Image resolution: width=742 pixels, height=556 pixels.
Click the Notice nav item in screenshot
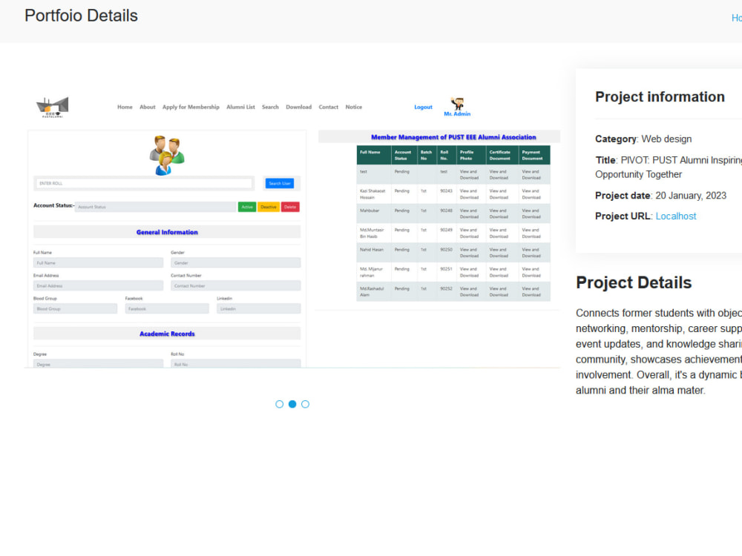[x=353, y=107]
